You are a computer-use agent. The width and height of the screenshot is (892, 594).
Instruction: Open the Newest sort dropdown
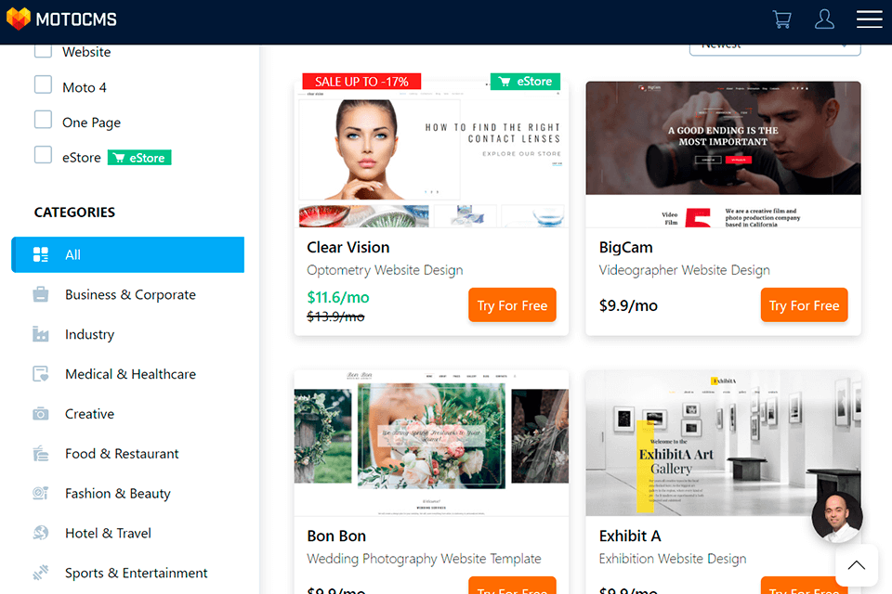[775, 49]
